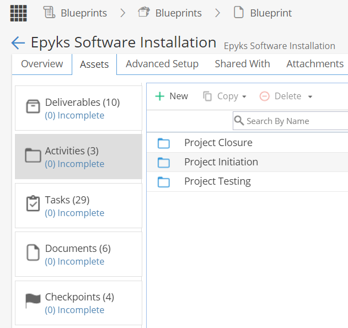Screen dimensions: 348x328
Task: Click the second Blueprints breadcrumb link
Action: click(179, 13)
